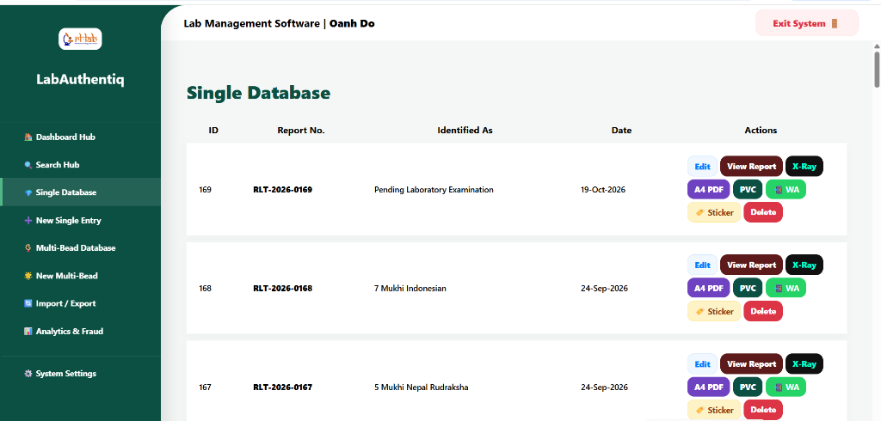The height and width of the screenshot is (421, 881).
Task: Click the Report No. column header
Action: 301,131
